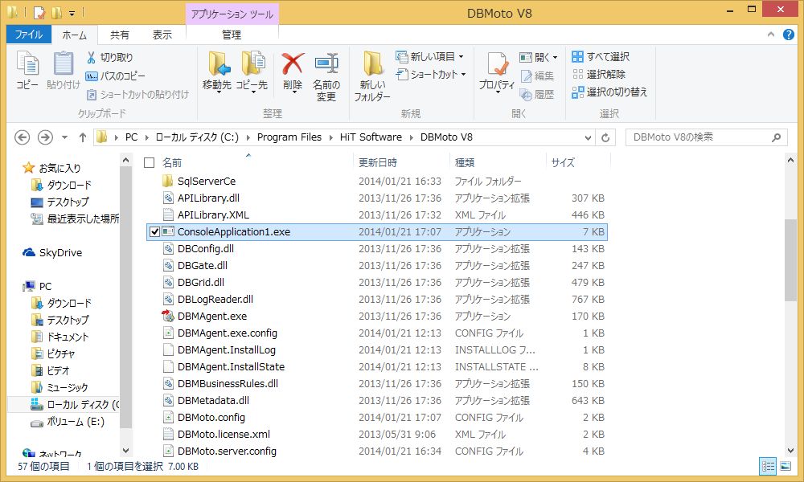Viewport: 804px width, 482px height.
Task: Open the New item (新しい項目) dropdown
Action: click(429, 56)
